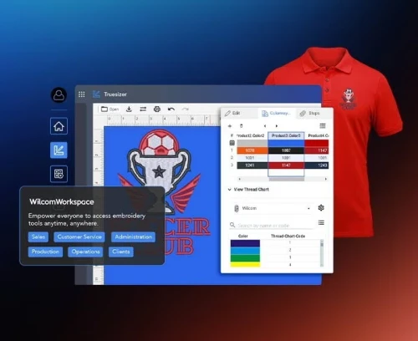This screenshot has height=341, width=418.
Task: Click the download icon in toolbar
Action: point(129,109)
